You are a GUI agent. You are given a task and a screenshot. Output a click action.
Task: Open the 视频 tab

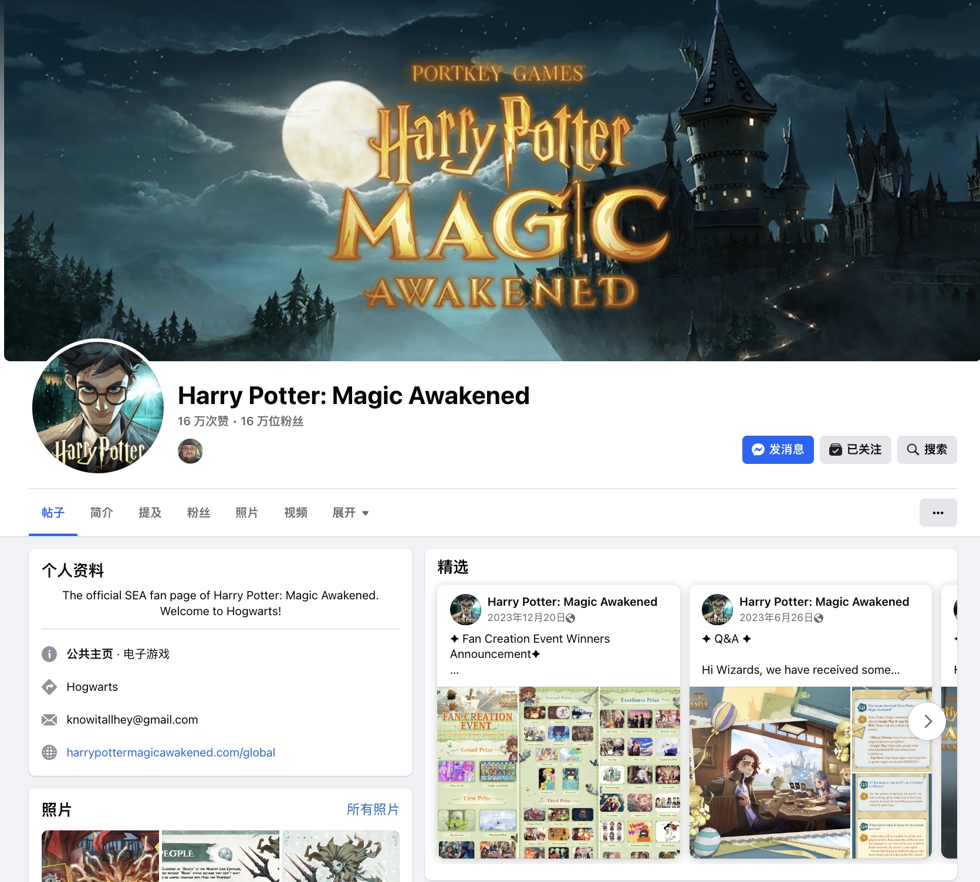click(x=295, y=513)
